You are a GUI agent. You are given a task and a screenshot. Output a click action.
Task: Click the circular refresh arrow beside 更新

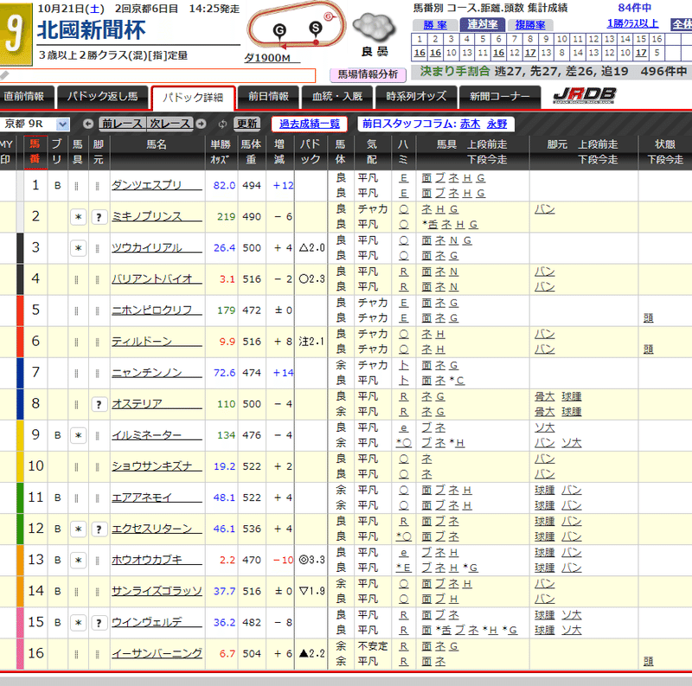pos(221,124)
